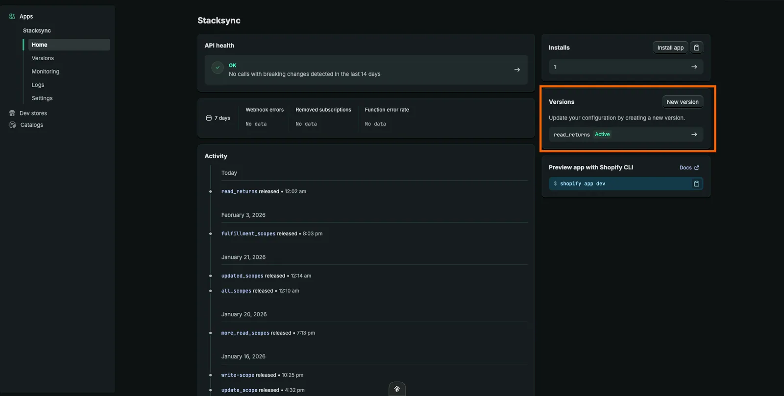Click the February 3, 2026 date header
The height and width of the screenshot is (396, 784).
(x=243, y=215)
